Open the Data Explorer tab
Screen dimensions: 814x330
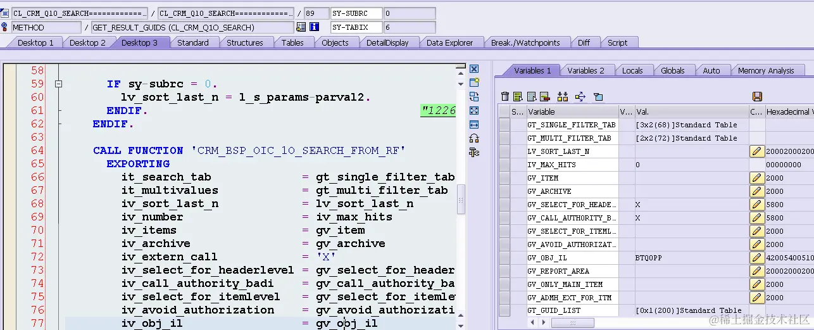click(x=449, y=42)
